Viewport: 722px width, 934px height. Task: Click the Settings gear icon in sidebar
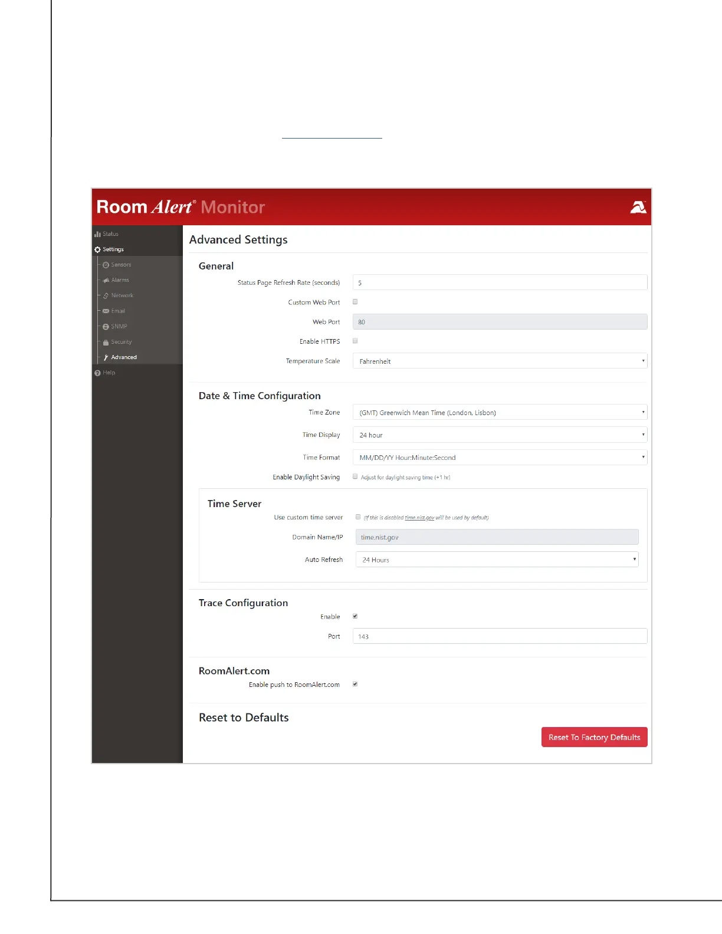[x=97, y=249]
